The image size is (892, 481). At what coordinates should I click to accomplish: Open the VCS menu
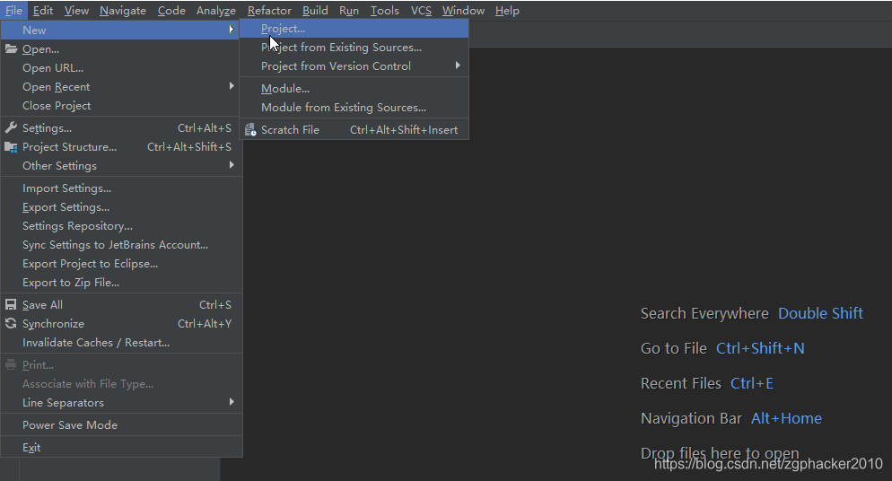(421, 10)
